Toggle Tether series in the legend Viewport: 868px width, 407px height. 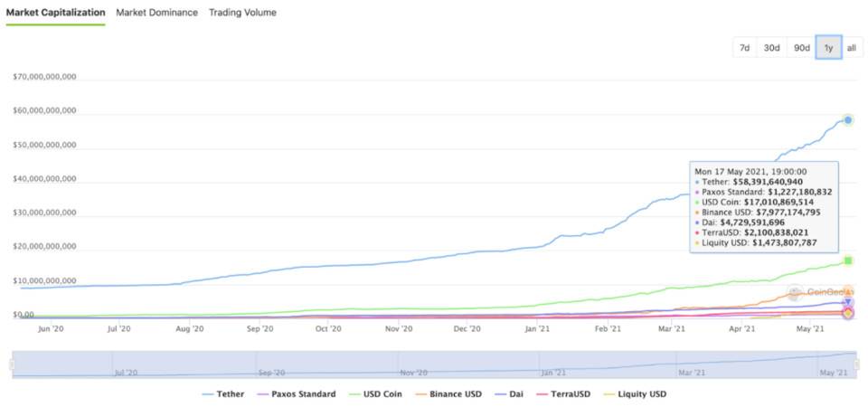click(x=224, y=394)
